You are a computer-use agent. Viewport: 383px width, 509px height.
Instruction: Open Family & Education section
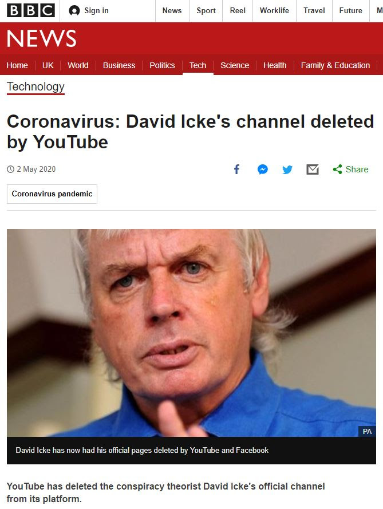click(335, 65)
